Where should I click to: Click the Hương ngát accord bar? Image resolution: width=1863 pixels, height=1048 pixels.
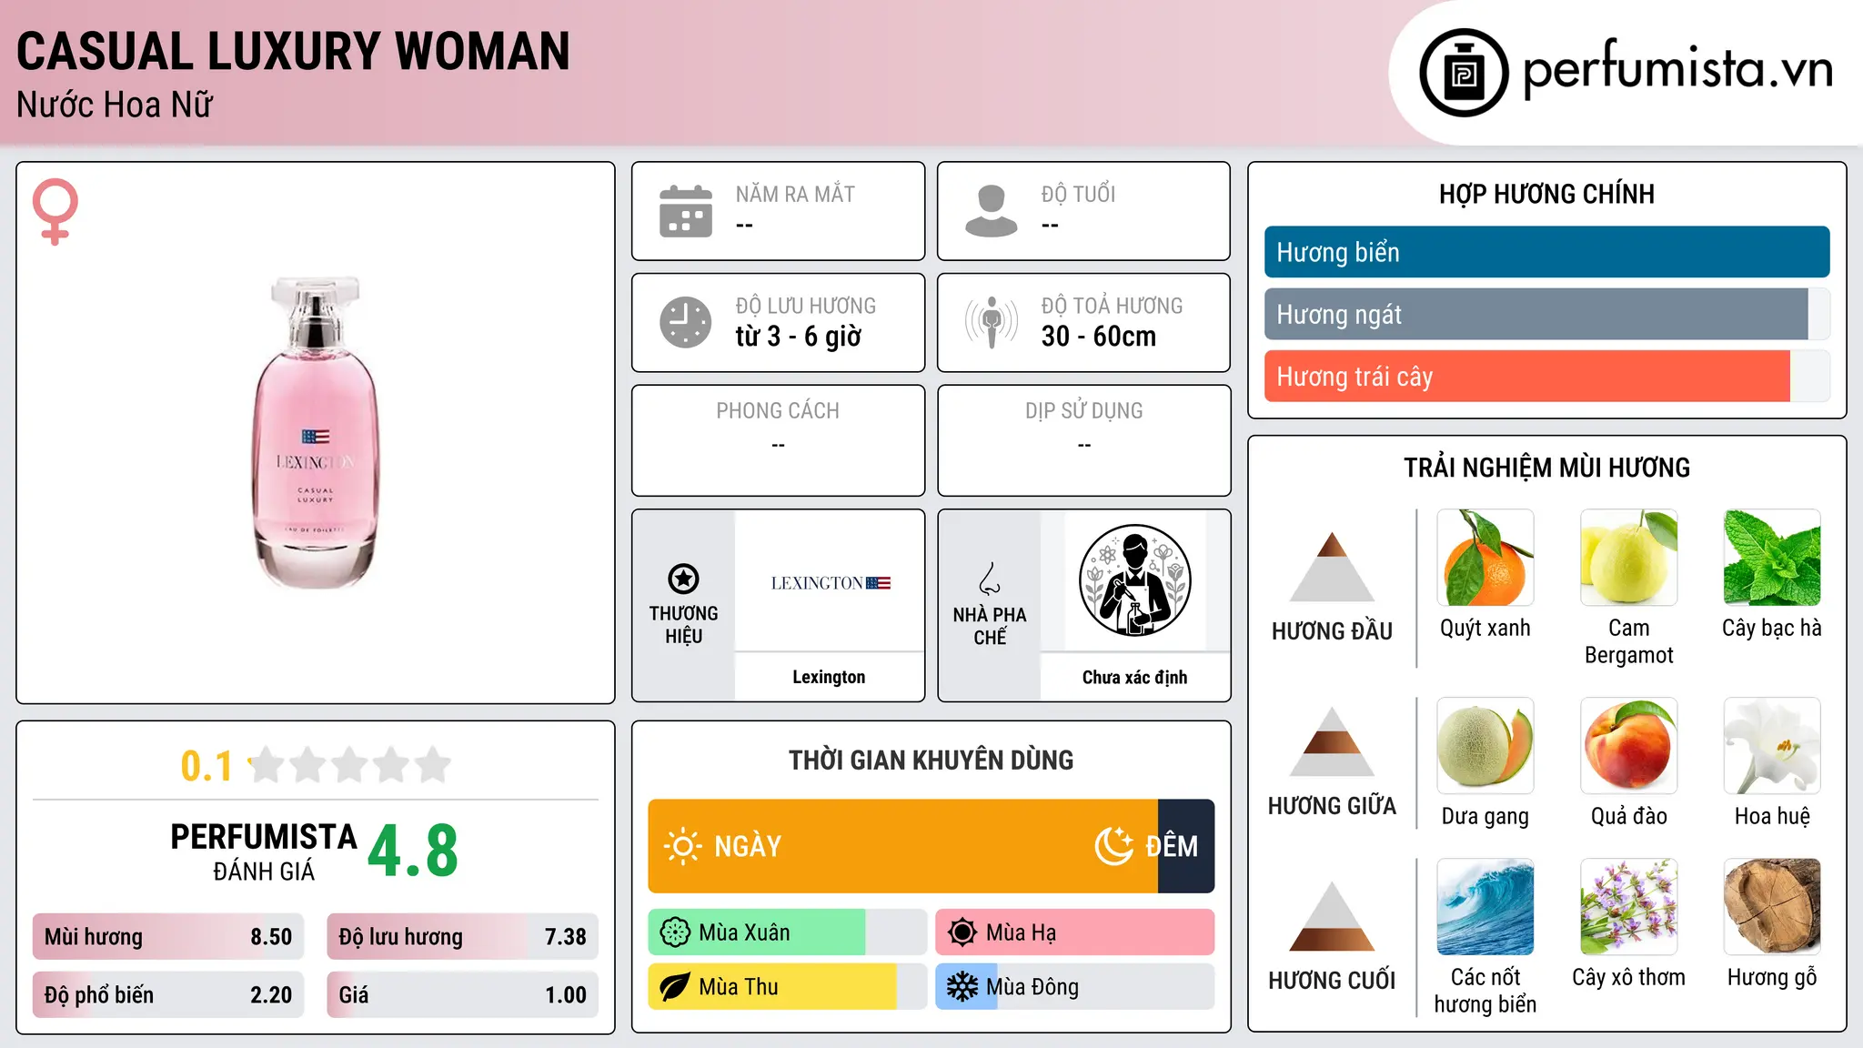[x=1546, y=314]
